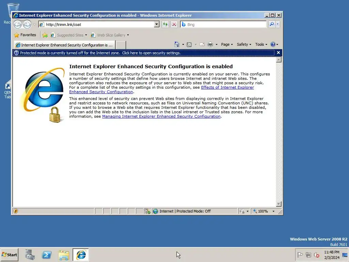Click the address bar showing trimm.link/coat

click(x=96, y=25)
